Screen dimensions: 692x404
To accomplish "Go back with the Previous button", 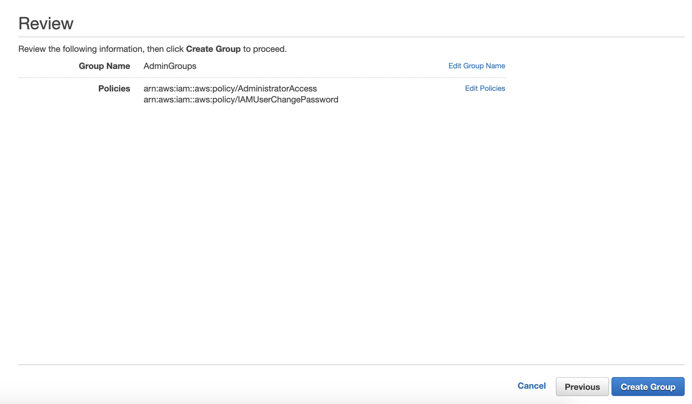I will pos(582,386).
